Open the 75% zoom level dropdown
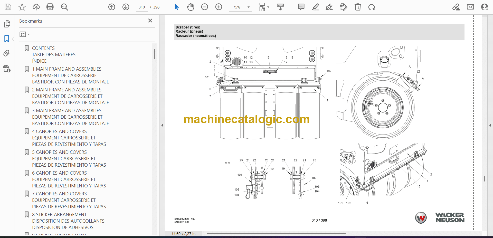Screen dimensions: 493x238 click(x=248, y=7)
